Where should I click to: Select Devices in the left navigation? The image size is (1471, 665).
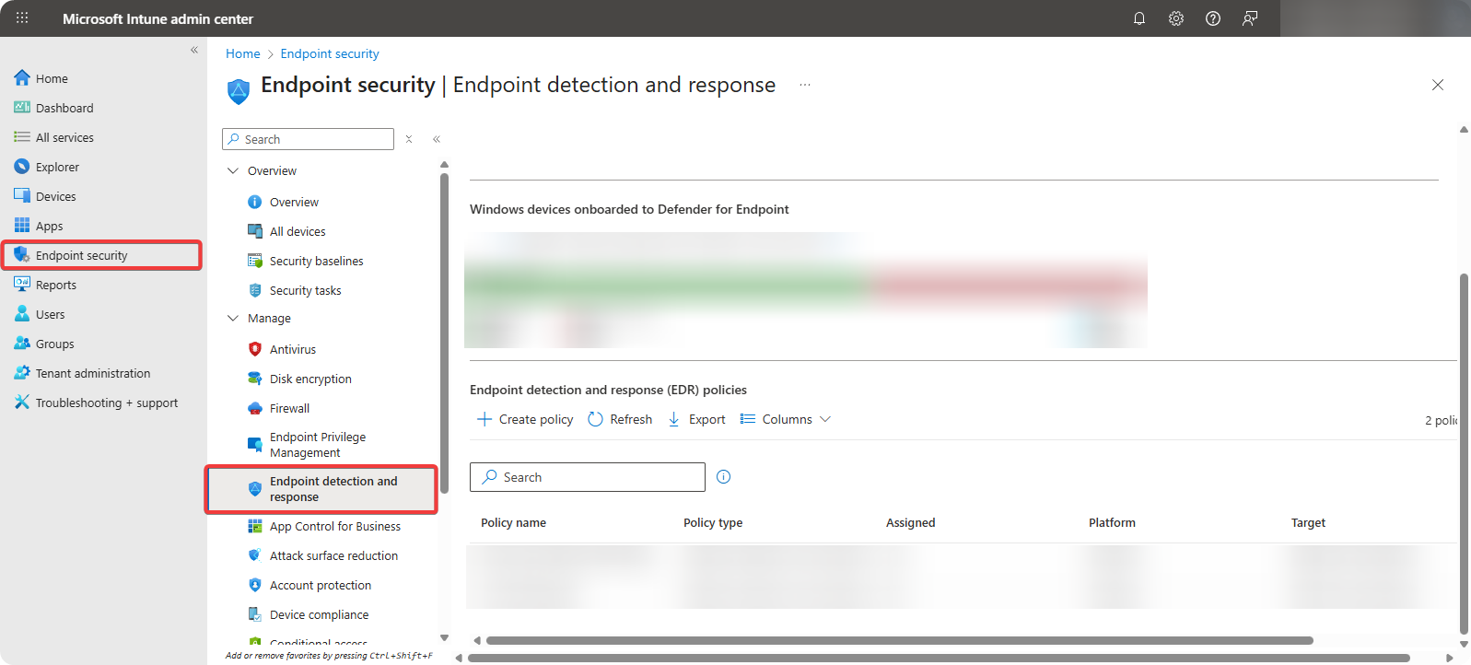pos(55,197)
